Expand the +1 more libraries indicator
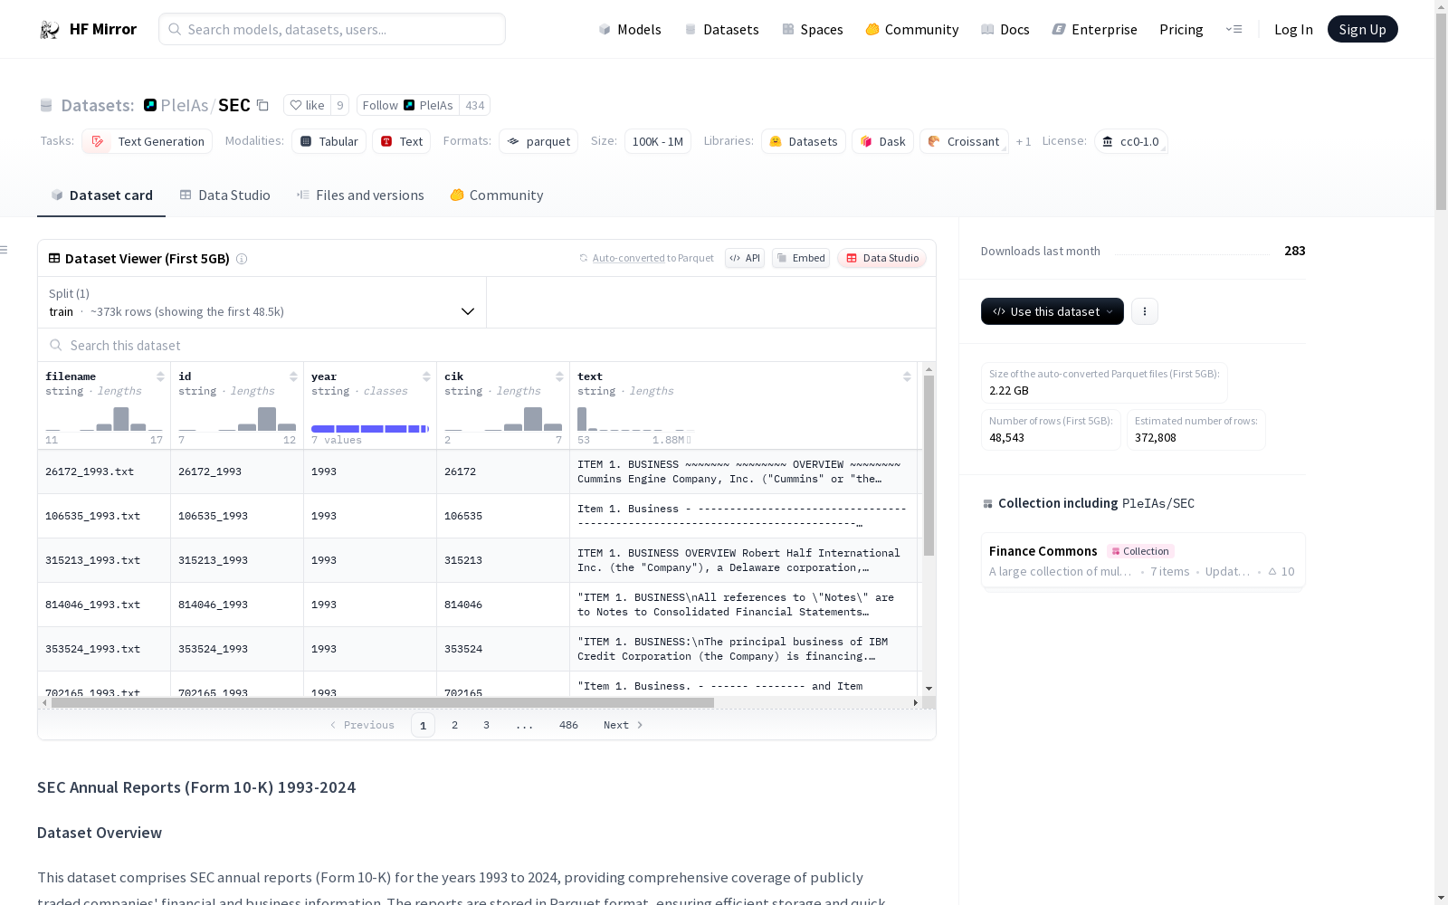This screenshot has width=1448, height=905. tap(1024, 141)
